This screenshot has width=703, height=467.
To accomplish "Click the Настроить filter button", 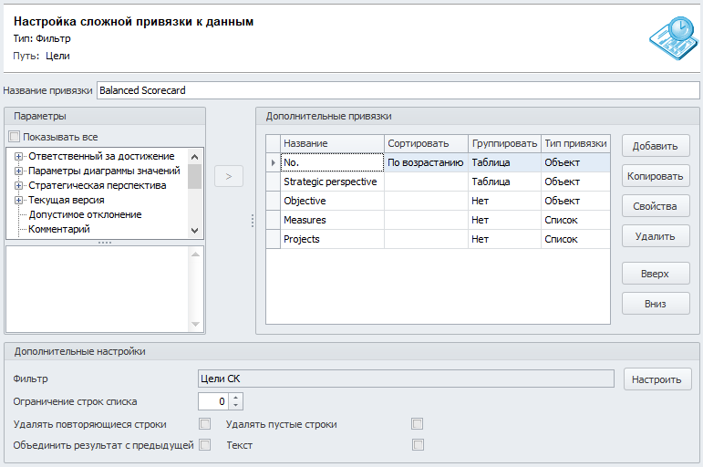I will click(656, 379).
